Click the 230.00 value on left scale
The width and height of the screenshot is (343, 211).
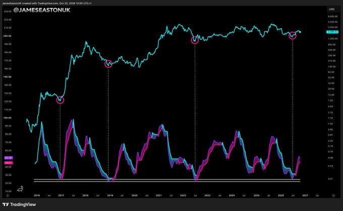[x=8, y=12]
